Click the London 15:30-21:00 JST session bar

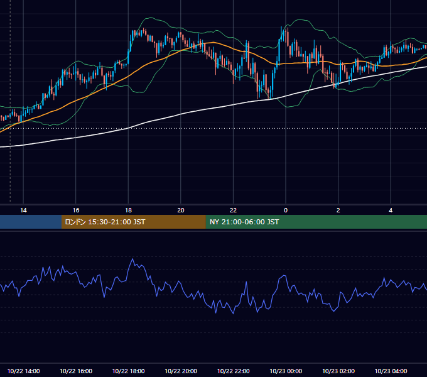coord(133,222)
